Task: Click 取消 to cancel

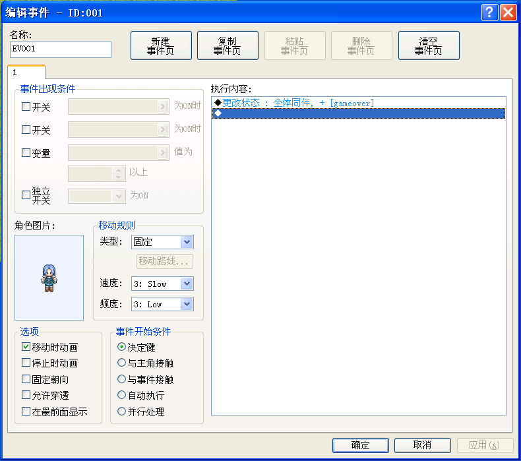Action: [x=422, y=445]
